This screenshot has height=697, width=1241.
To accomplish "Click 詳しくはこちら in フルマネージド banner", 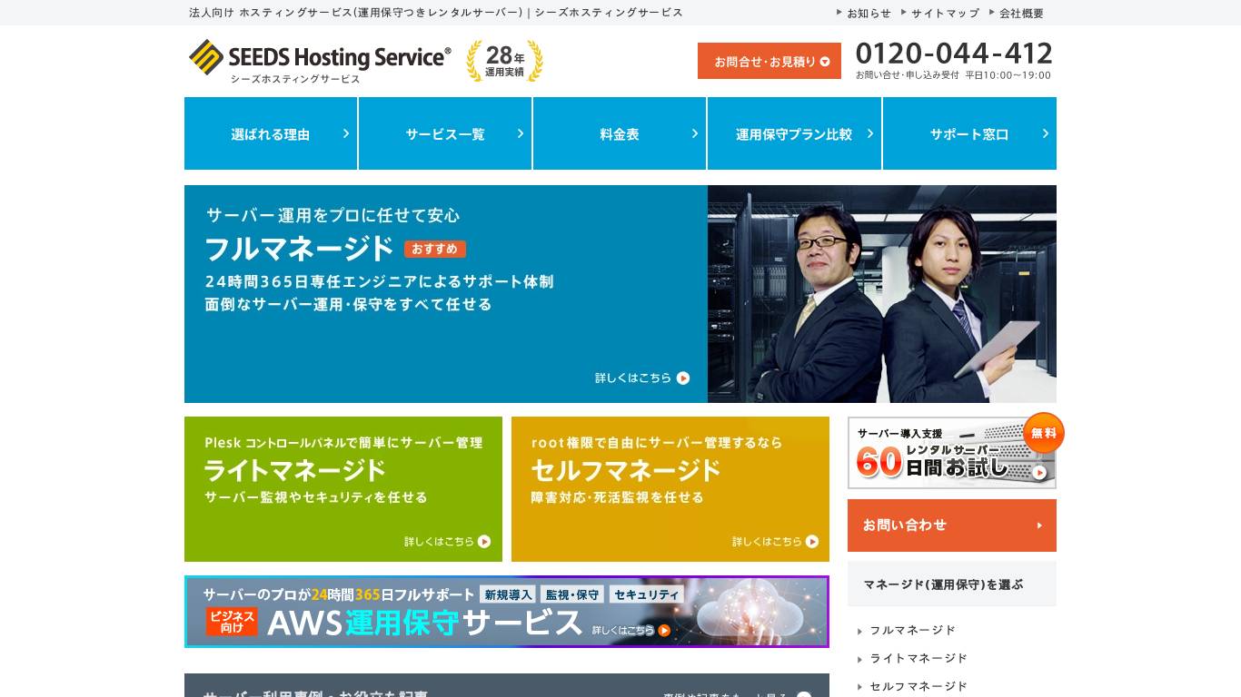I will pos(633,378).
